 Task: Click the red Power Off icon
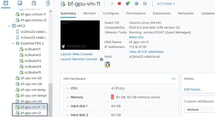119,4
